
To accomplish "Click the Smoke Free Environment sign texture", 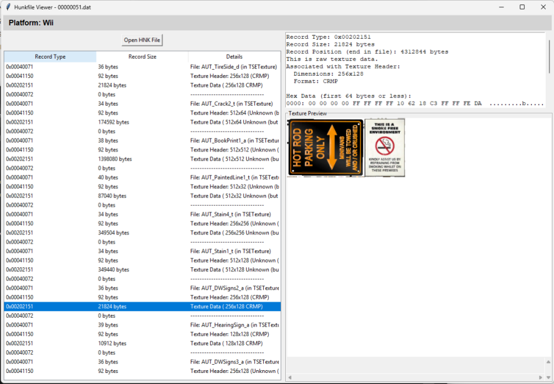I will pos(384,147).
